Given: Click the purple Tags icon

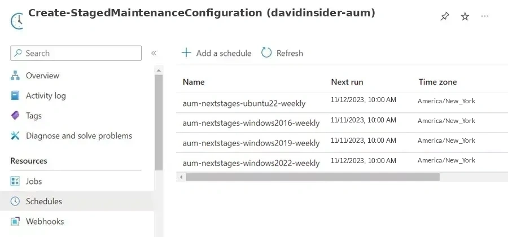Looking at the screenshot, I should pos(15,116).
